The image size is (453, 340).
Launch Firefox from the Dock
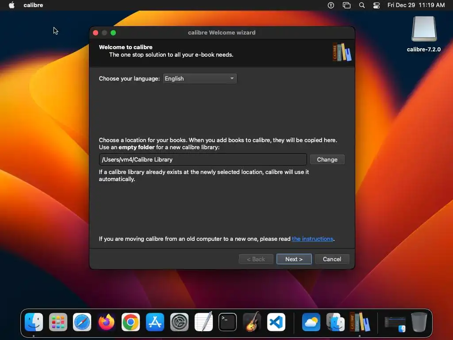click(x=106, y=322)
